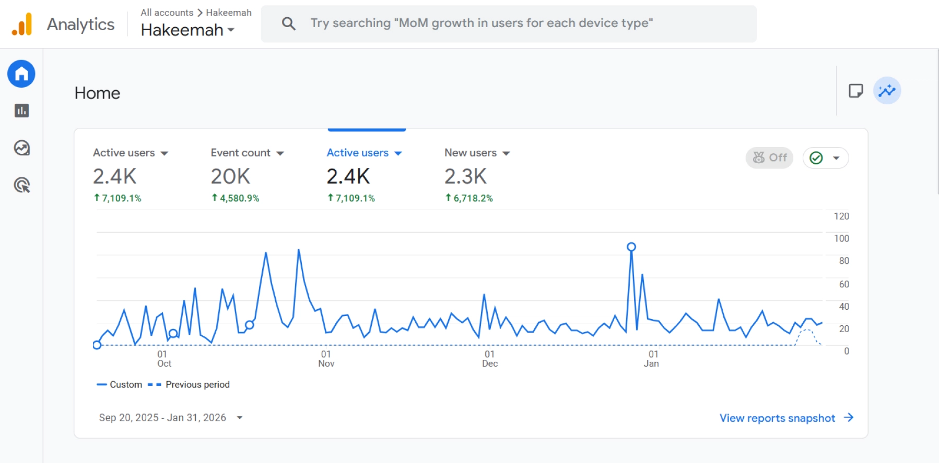Click the search magnifier in the search bar
The width and height of the screenshot is (939, 463).
289,23
